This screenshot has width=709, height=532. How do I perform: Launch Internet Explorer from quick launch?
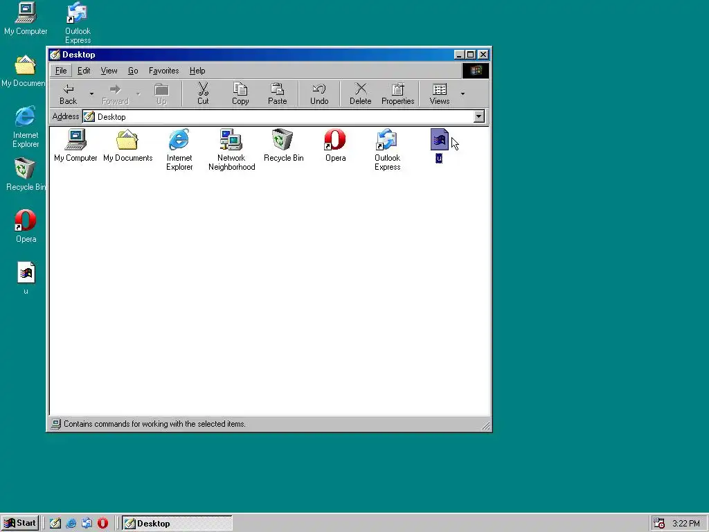click(71, 524)
